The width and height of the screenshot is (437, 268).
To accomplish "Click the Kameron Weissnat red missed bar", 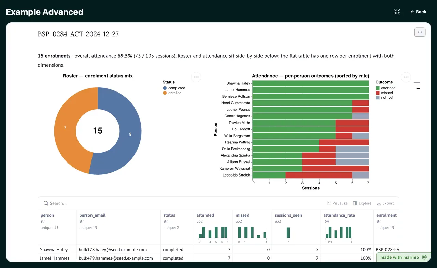I will pyautogui.click(x=336, y=169).
